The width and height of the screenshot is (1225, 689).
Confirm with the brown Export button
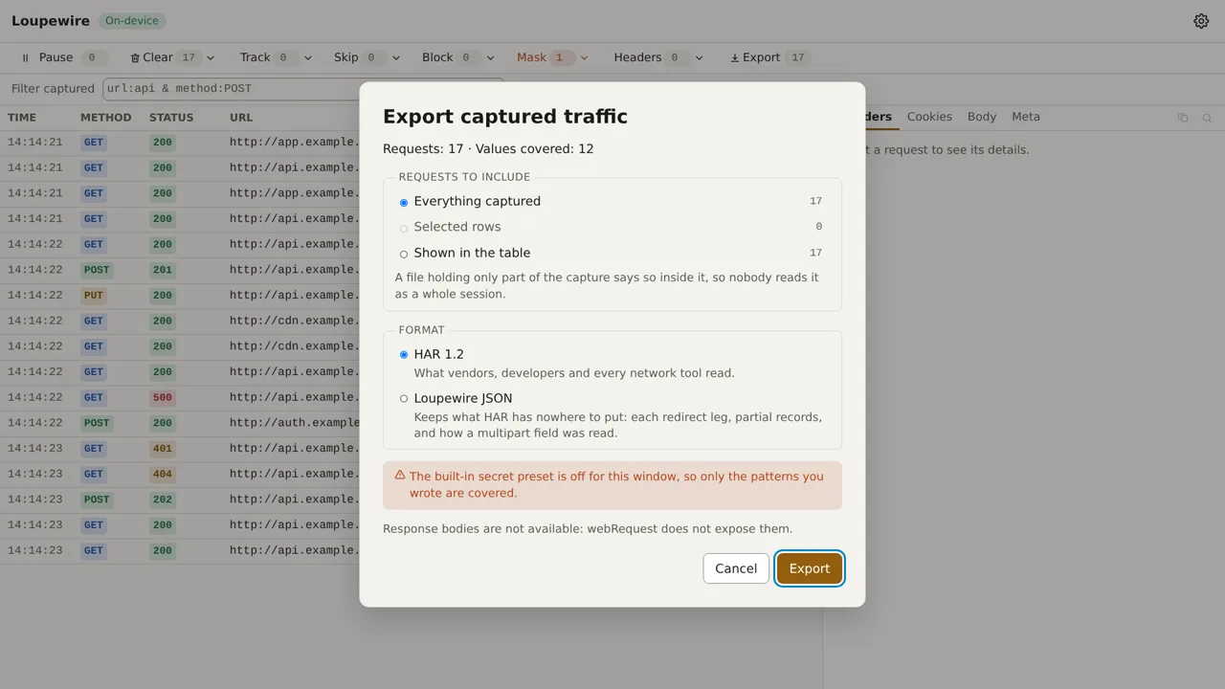point(810,568)
